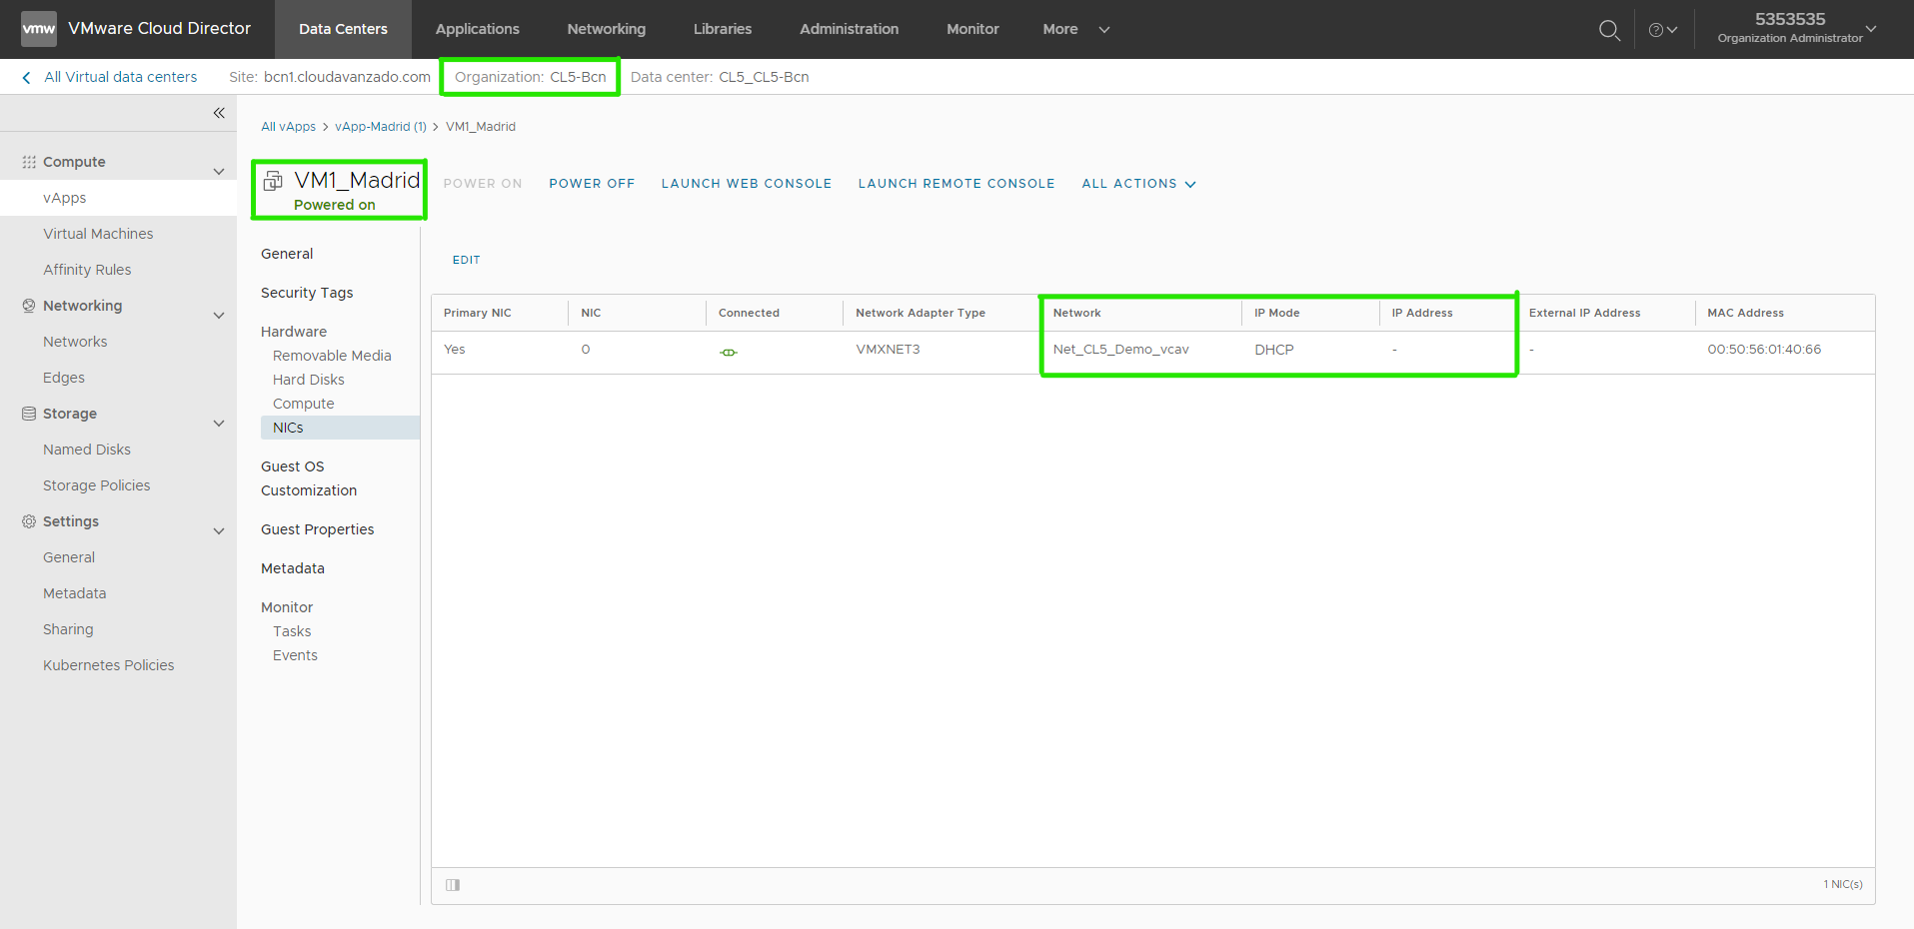The width and height of the screenshot is (1914, 929).
Task: Open the Security Tags section
Action: point(307,293)
